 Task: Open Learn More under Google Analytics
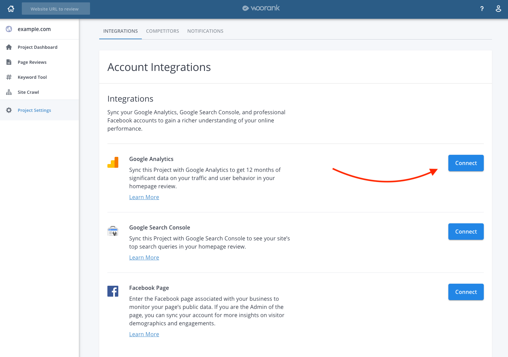coord(144,197)
